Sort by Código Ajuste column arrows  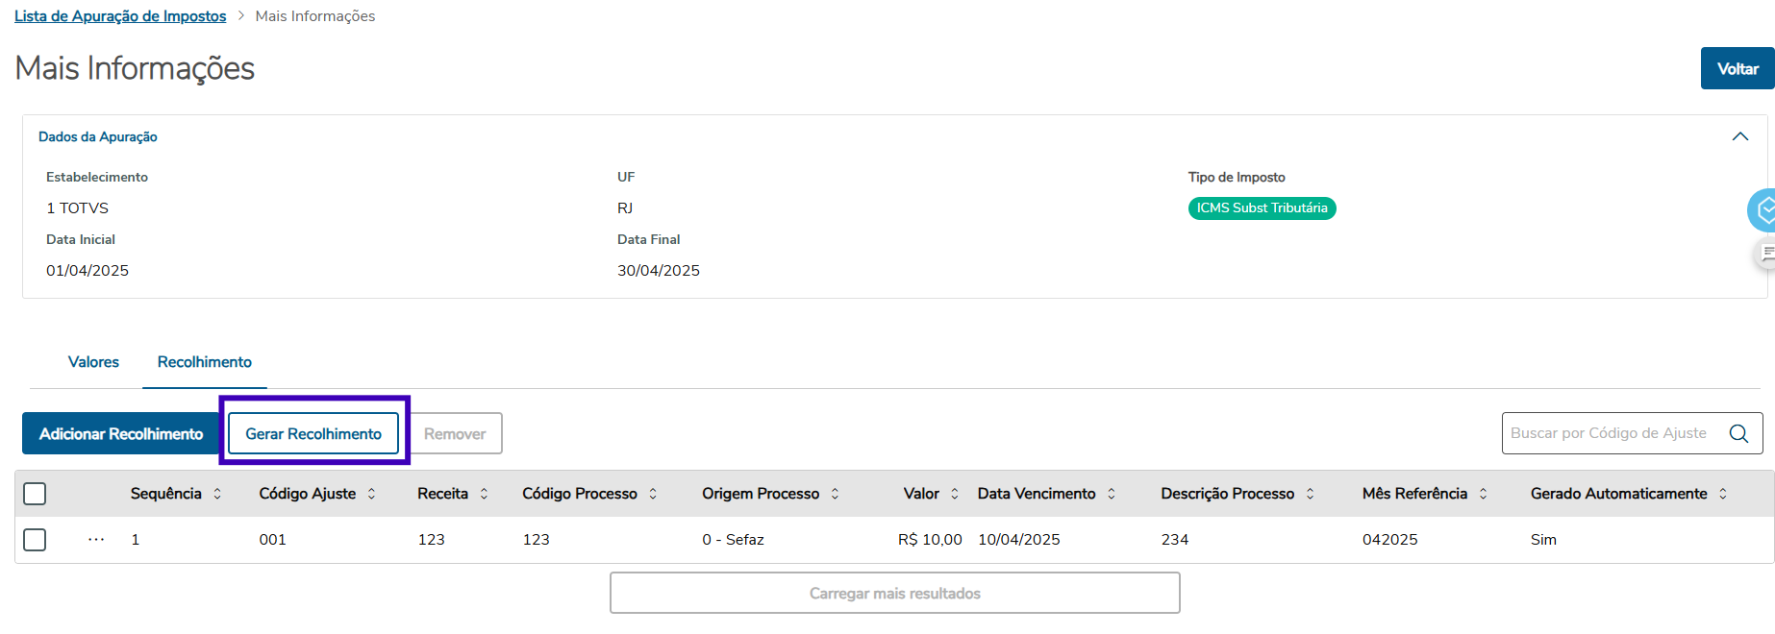[x=371, y=494]
